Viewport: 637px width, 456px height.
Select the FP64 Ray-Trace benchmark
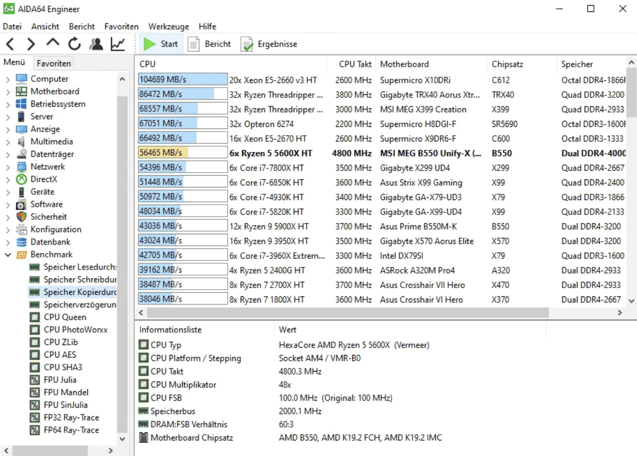pyautogui.click(x=64, y=430)
